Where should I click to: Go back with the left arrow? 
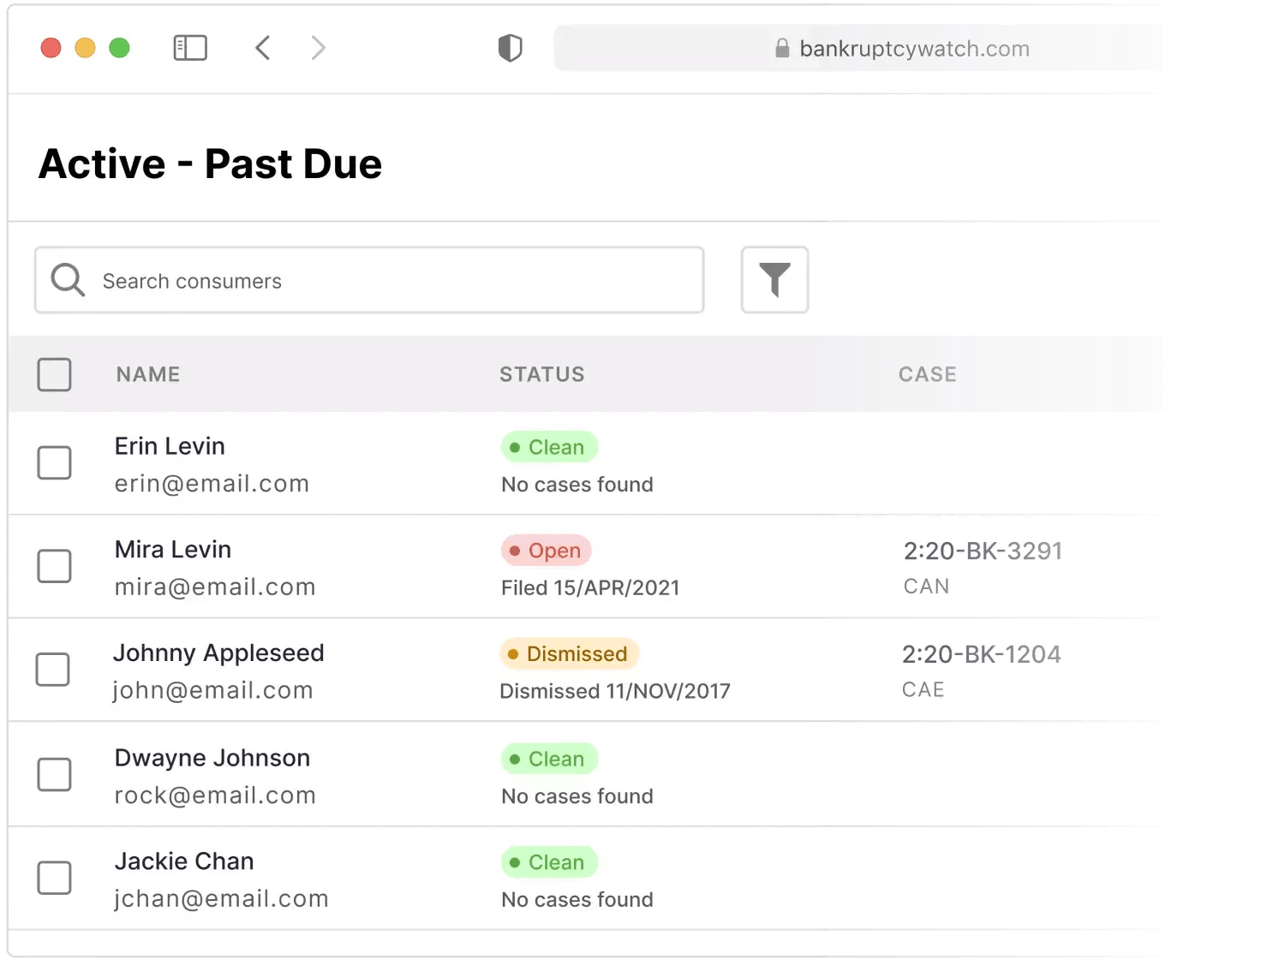click(x=263, y=48)
